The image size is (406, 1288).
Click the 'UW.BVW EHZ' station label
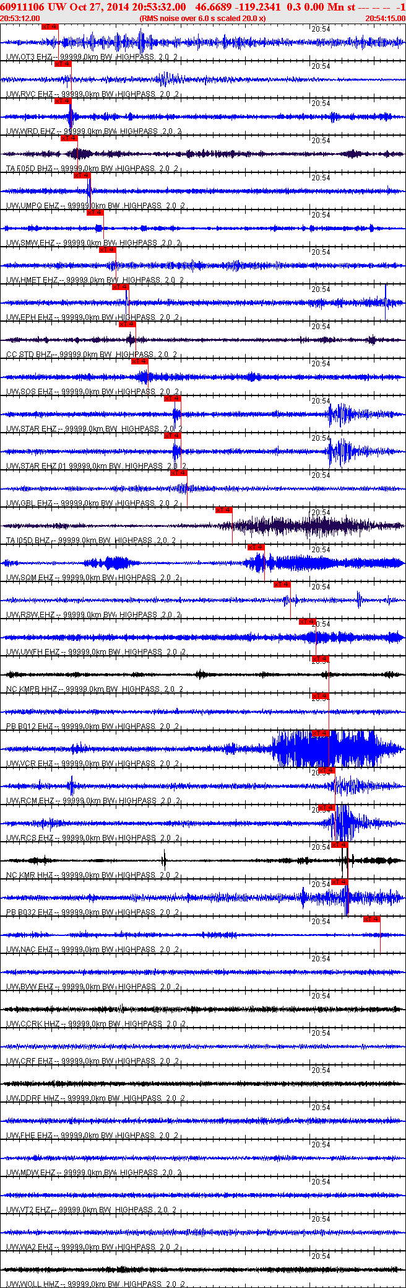pos(30,987)
